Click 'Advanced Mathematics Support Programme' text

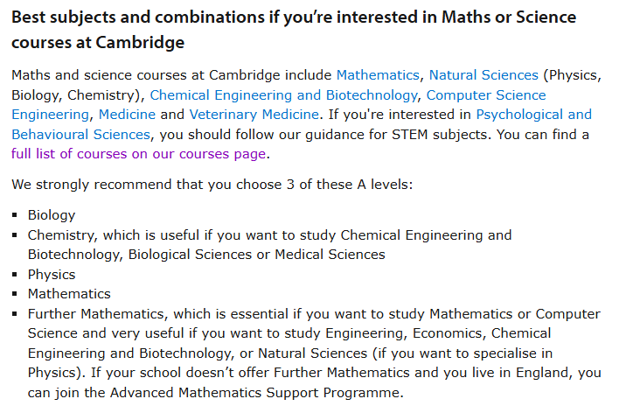pyautogui.click(x=254, y=393)
